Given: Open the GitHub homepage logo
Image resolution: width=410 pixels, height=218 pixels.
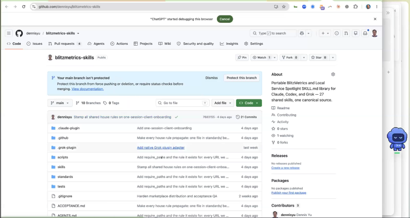Looking at the screenshot, I should click(x=19, y=33).
